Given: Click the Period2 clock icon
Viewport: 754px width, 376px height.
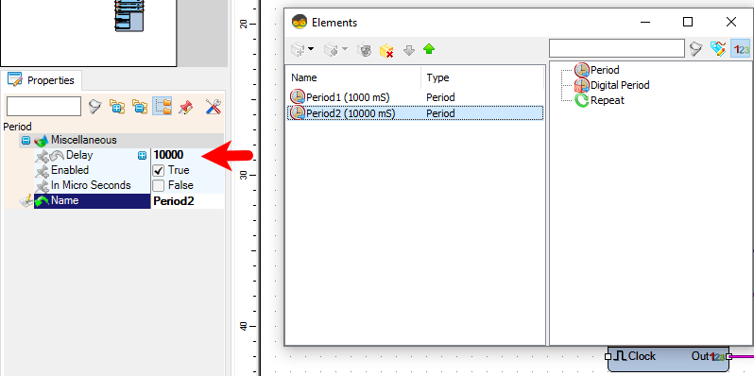Looking at the screenshot, I should click(298, 113).
